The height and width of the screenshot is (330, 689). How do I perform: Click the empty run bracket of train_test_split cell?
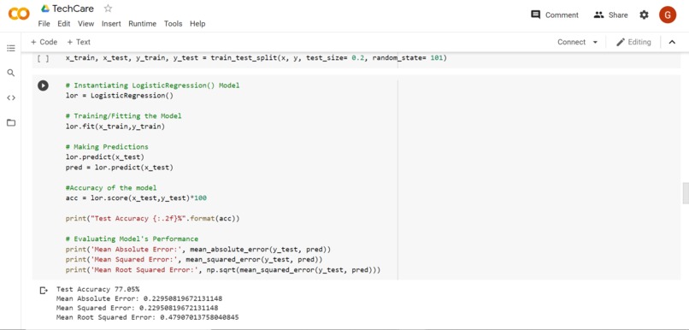click(x=43, y=58)
